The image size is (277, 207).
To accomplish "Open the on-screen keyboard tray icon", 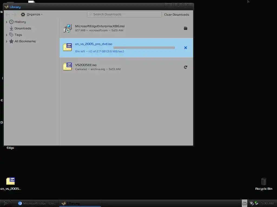I will click(245, 203).
